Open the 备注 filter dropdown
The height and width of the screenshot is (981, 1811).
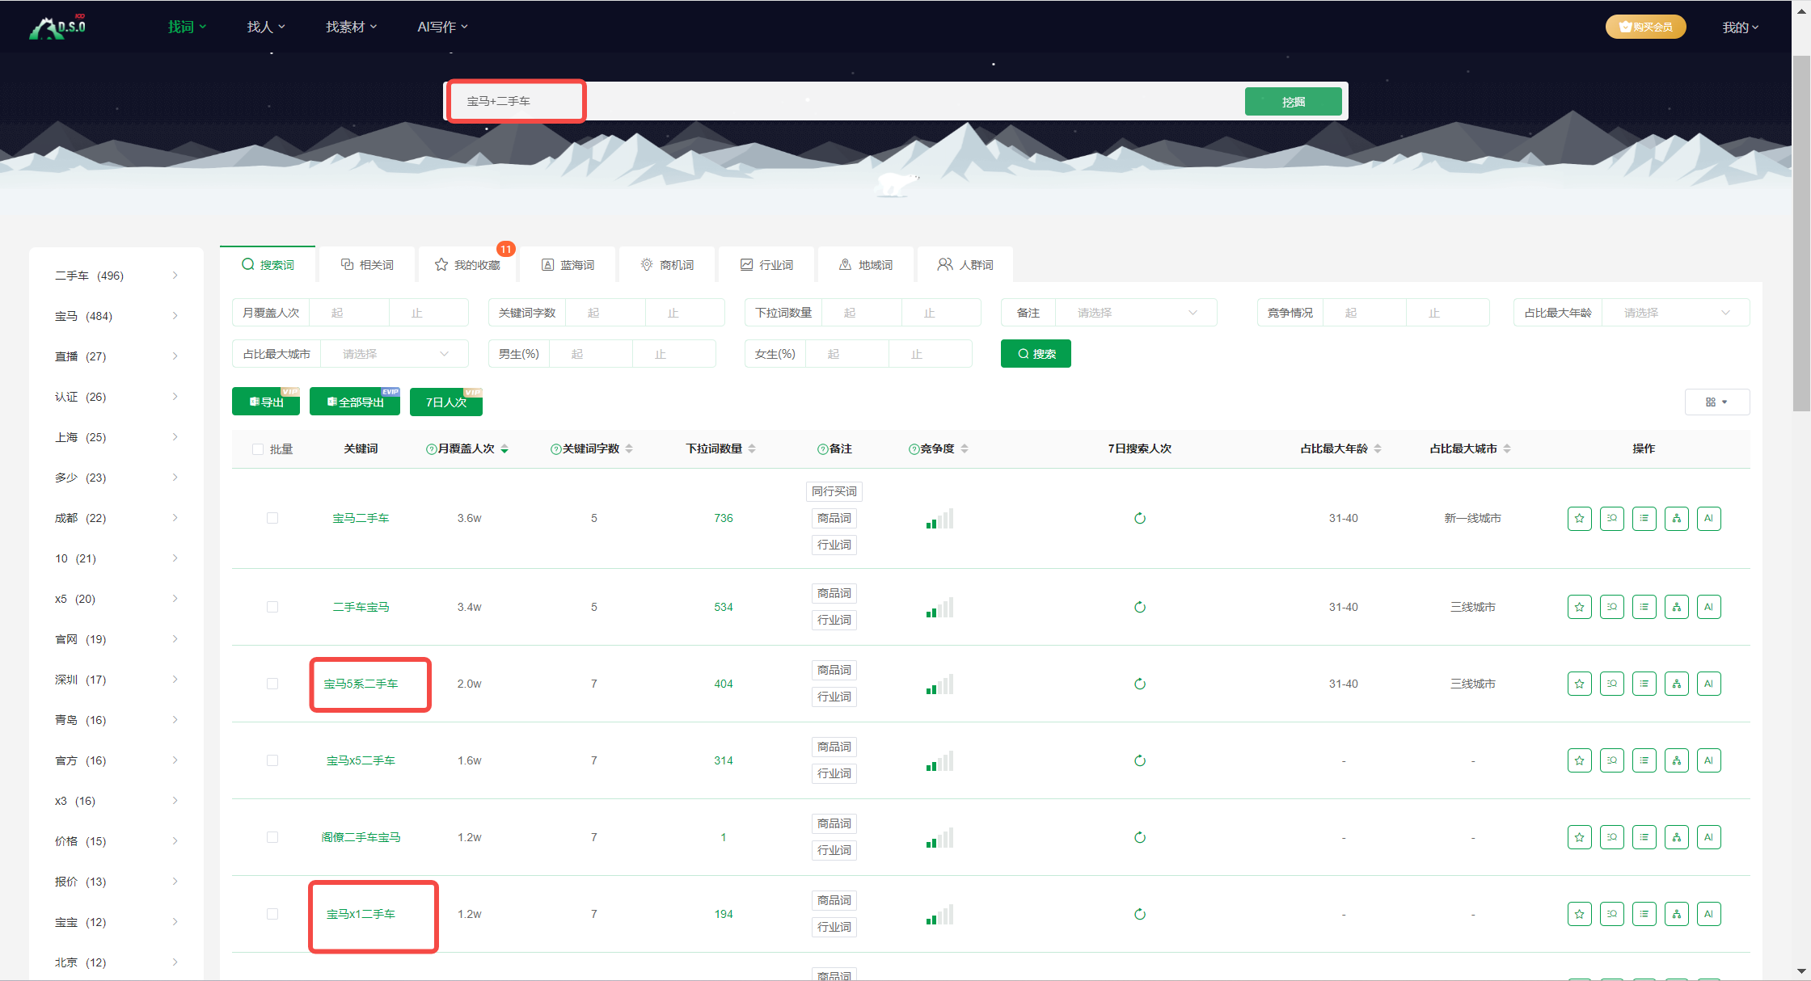pos(1136,313)
